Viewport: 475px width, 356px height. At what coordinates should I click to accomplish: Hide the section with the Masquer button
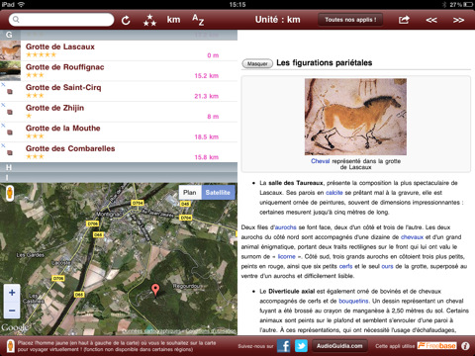coord(257,63)
